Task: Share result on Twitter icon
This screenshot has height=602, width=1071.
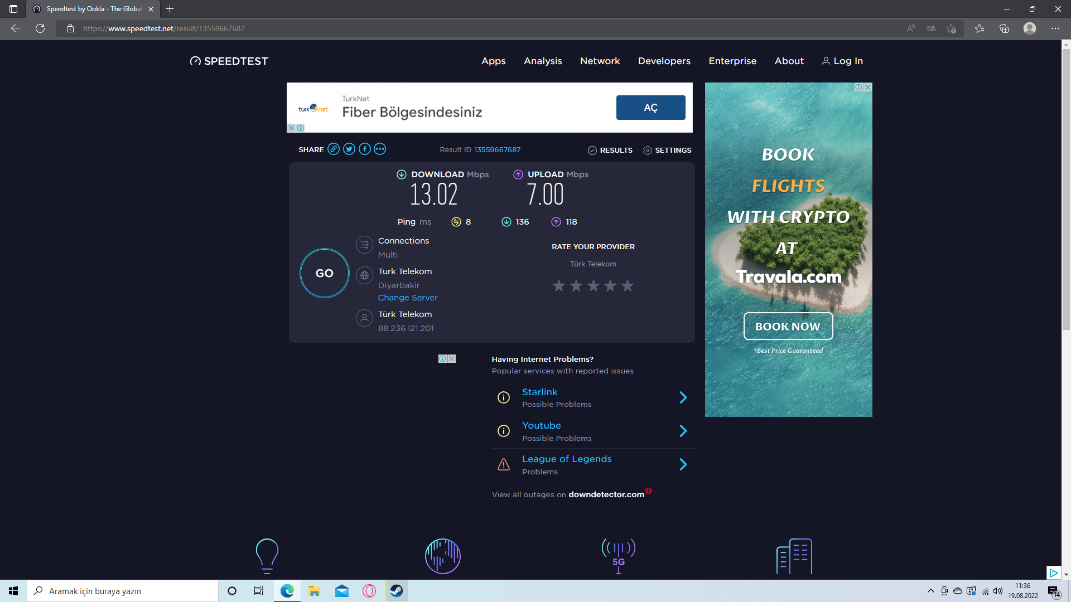Action: (x=349, y=149)
